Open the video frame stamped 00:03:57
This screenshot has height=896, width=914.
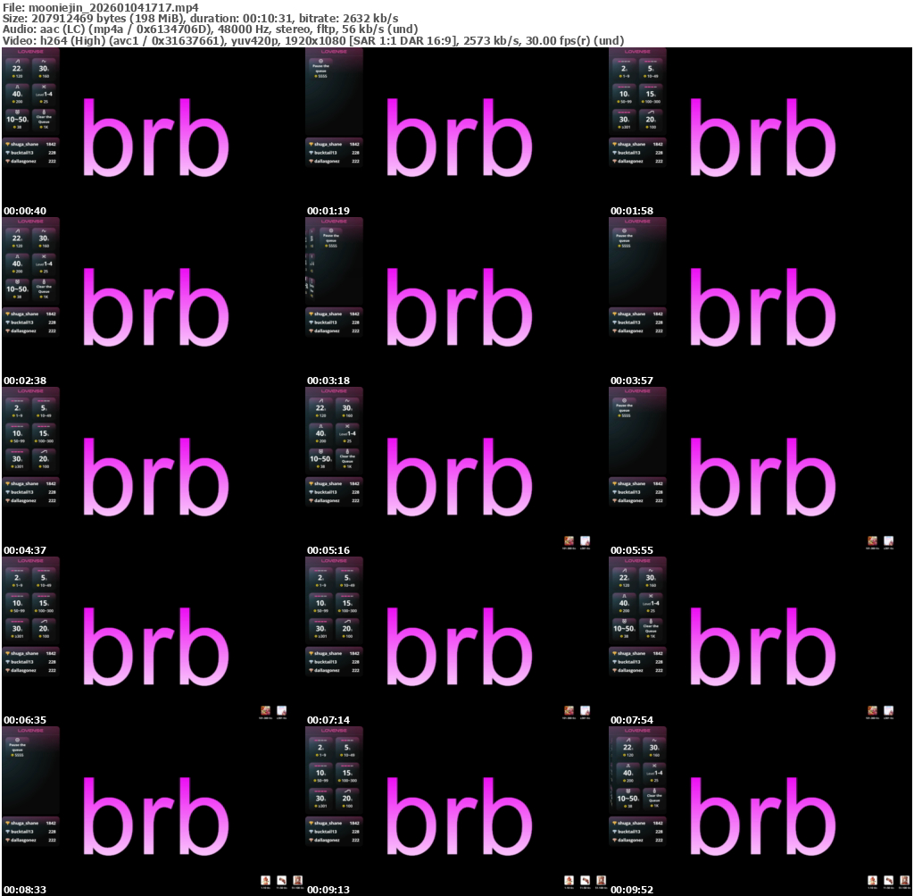tap(760, 302)
